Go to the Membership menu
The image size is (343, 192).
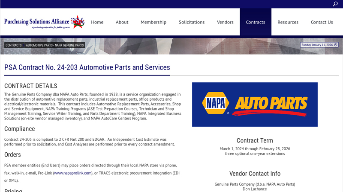(153, 22)
